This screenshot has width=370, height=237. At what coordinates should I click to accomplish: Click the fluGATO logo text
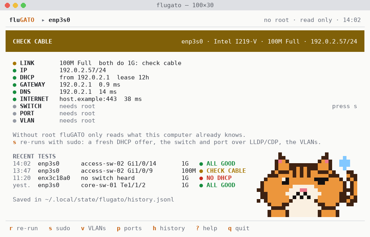tap(22, 20)
